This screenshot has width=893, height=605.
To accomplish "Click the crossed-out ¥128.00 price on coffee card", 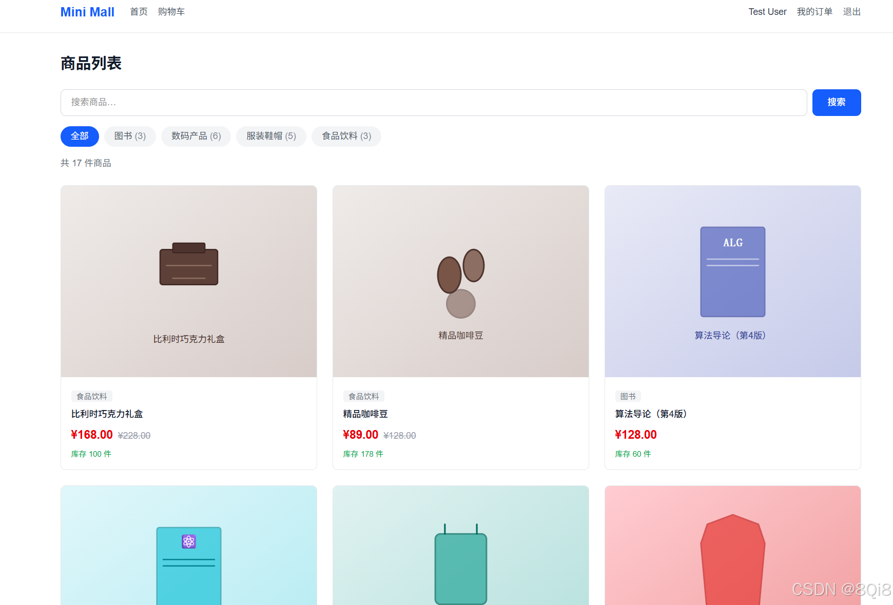I will click(x=400, y=436).
